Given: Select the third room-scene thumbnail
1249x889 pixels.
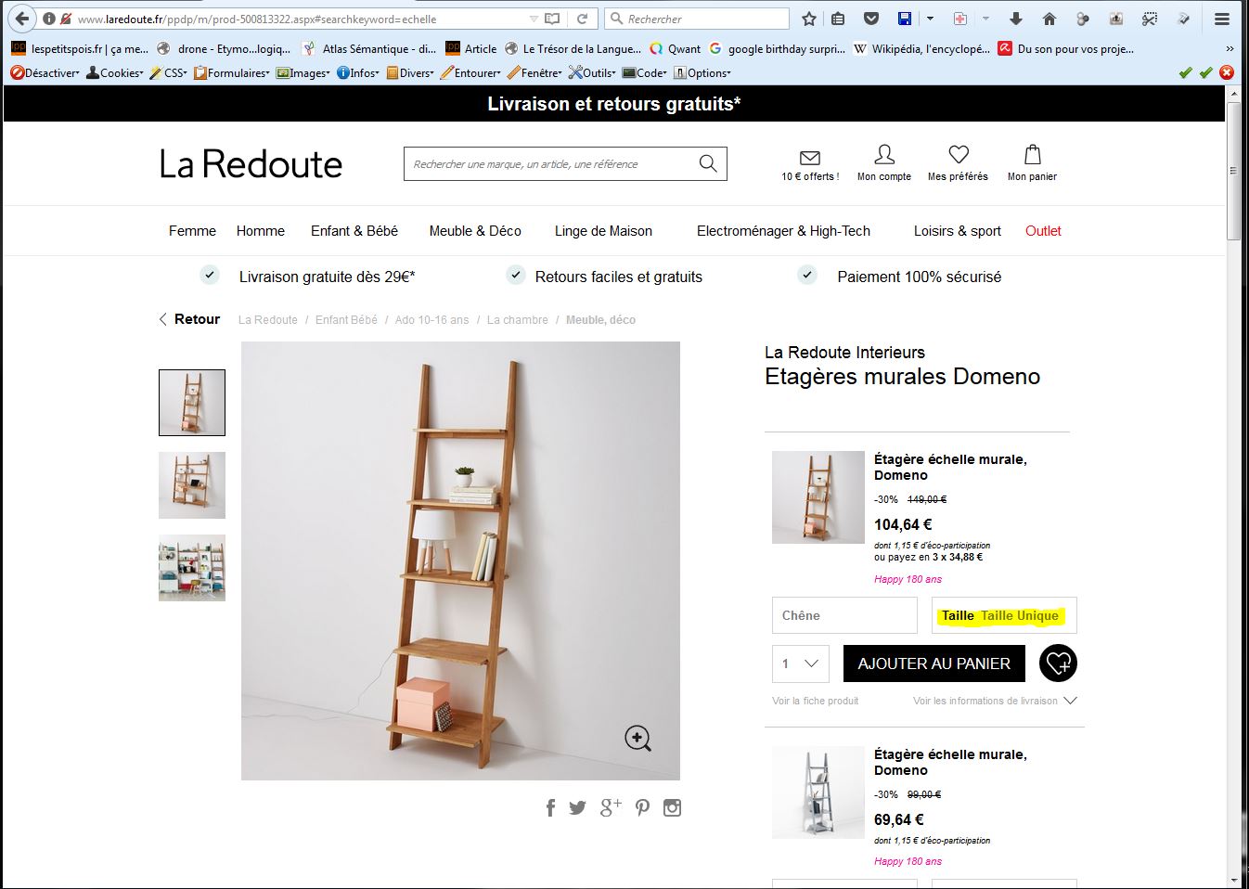Looking at the screenshot, I should (x=192, y=568).
